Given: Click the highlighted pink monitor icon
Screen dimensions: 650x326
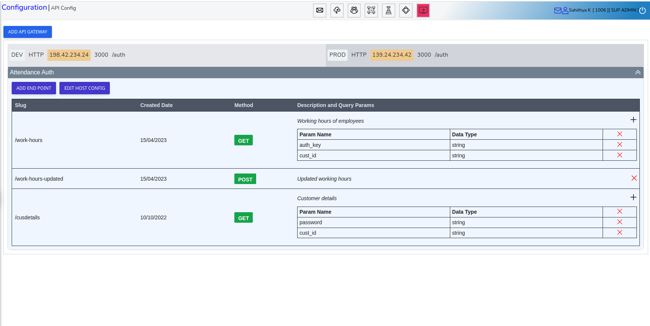Looking at the screenshot, I should 423,11.
